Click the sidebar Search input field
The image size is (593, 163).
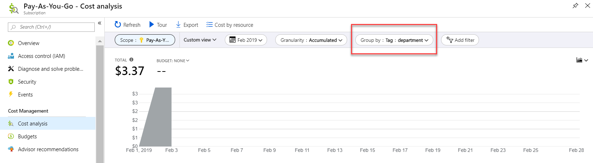point(51,27)
